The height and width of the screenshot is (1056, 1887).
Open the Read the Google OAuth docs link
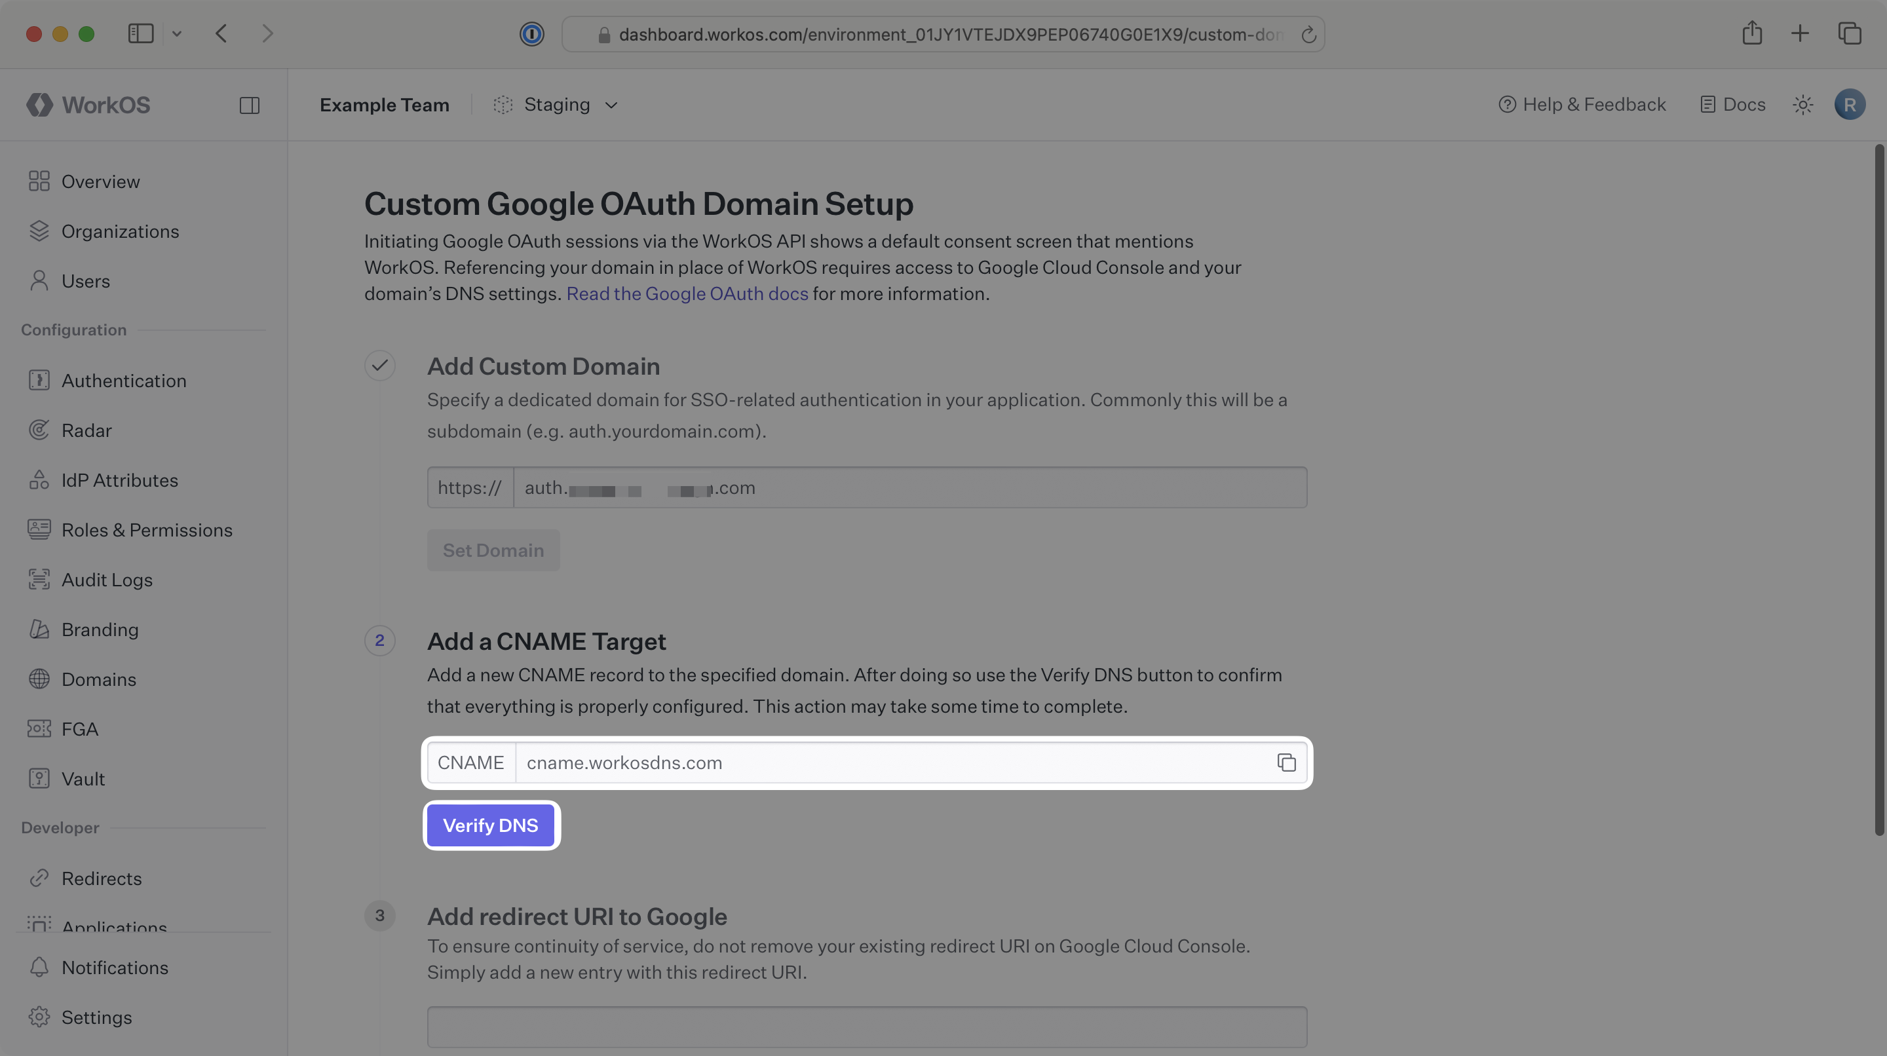(x=687, y=293)
